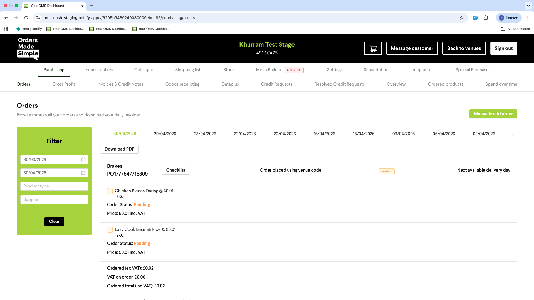Select the 29/04/2026 date tab
This screenshot has height=300, width=534.
tap(165, 134)
